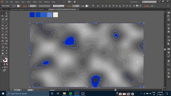The height and width of the screenshot is (96, 171).
Task: Select the Rotate tool
Action: click(x=3, y=32)
